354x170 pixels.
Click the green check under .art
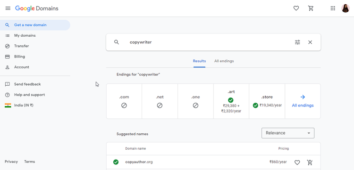(x=231, y=100)
